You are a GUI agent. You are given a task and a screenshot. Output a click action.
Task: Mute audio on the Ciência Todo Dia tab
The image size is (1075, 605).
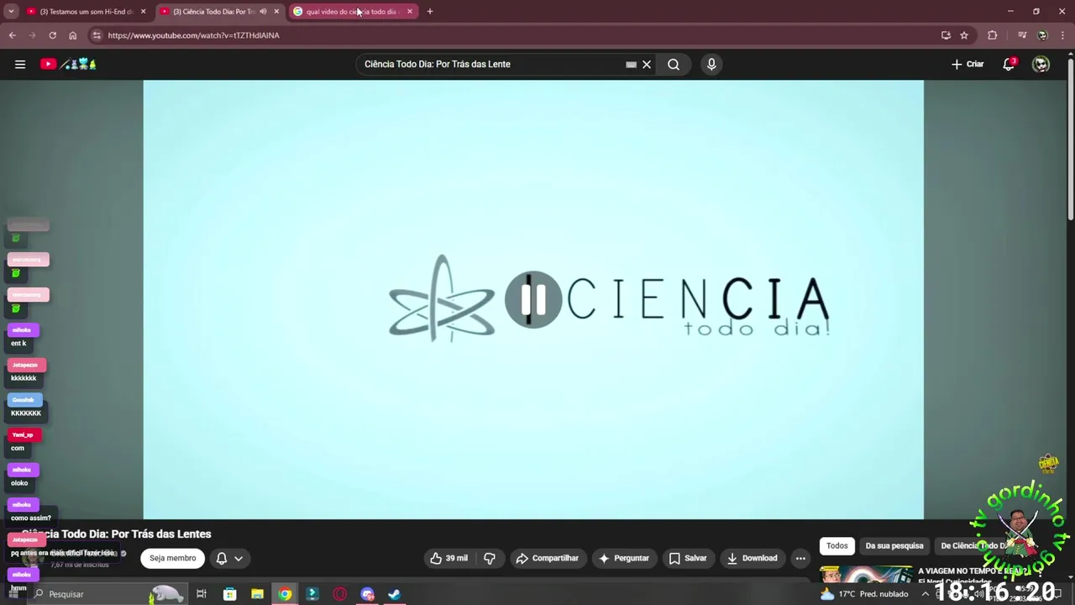(263, 12)
